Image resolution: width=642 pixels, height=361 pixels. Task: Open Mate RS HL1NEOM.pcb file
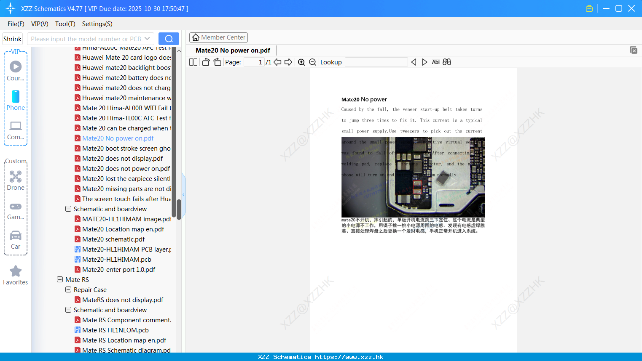tap(111, 330)
